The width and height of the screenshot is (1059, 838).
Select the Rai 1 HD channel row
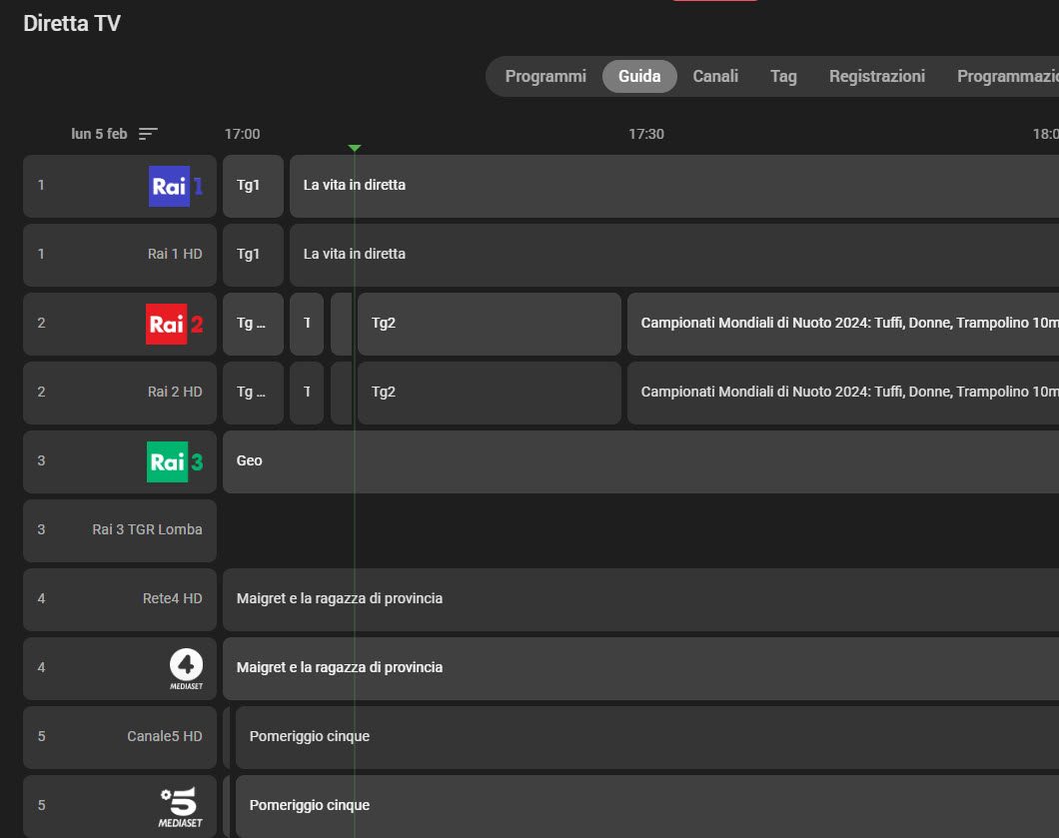tap(120, 255)
